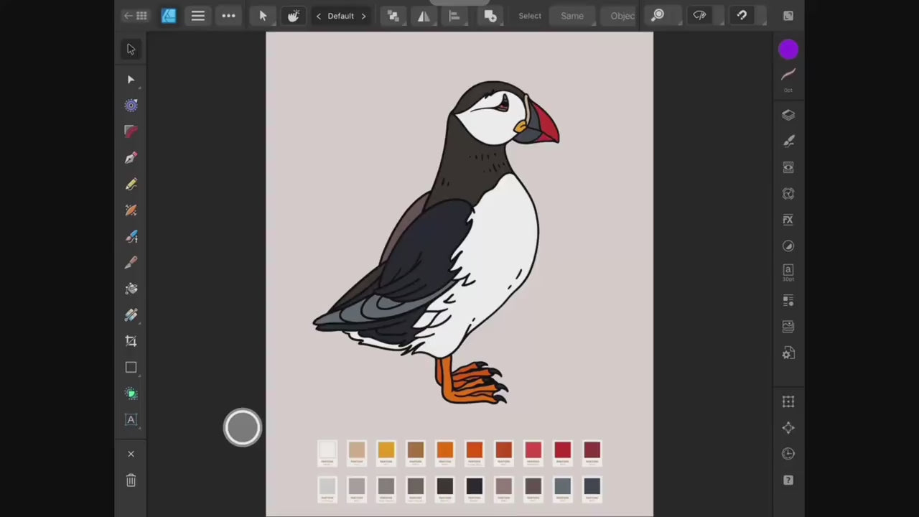Choose the Node tool arrow
The image size is (919, 517).
tap(131, 80)
